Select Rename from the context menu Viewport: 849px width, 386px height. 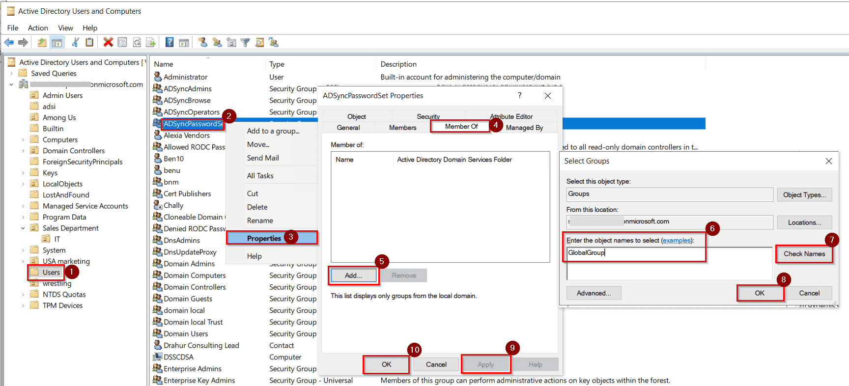pyautogui.click(x=260, y=221)
